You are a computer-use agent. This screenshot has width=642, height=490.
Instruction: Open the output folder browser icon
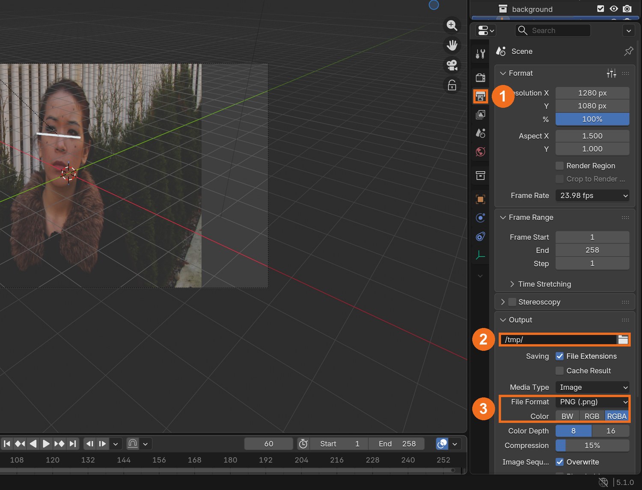click(623, 340)
